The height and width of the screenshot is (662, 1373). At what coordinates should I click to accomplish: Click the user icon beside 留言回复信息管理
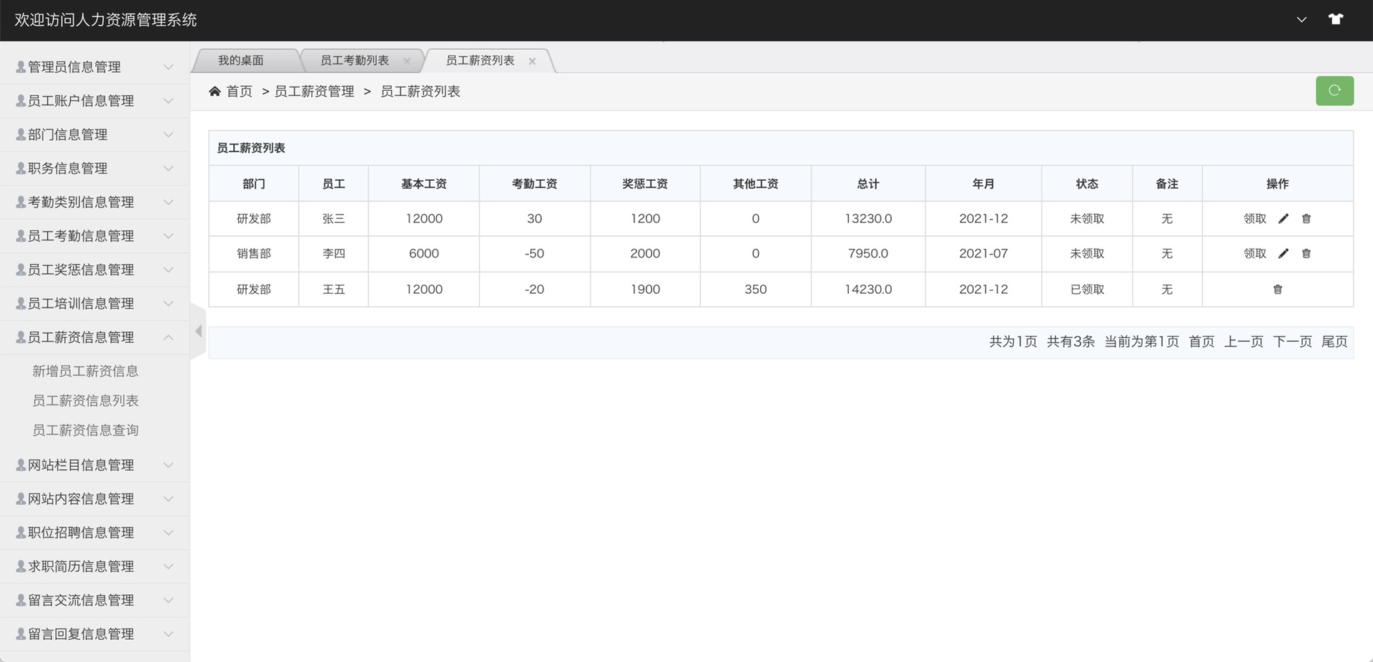[21, 633]
